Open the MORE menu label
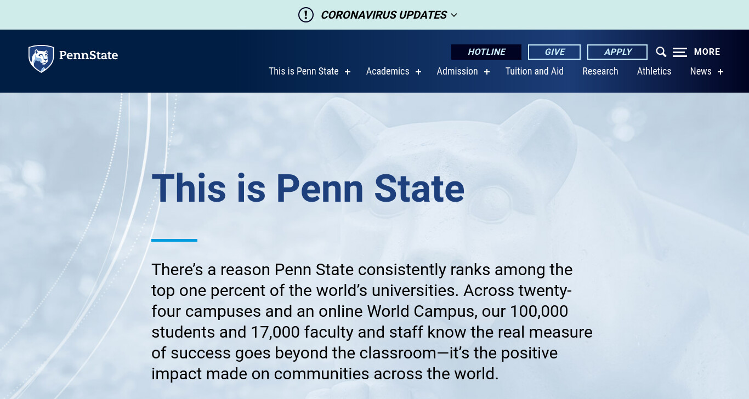 tap(707, 52)
